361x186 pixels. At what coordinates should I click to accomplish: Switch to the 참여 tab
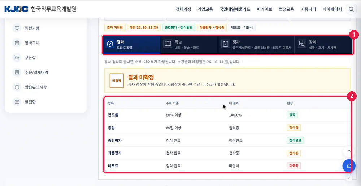pyautogui.click(x=324, y=45)
